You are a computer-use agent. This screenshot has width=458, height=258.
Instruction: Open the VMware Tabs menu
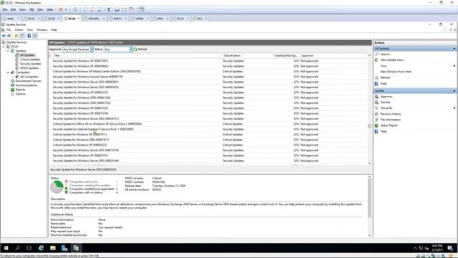click(x=40, y=9)
